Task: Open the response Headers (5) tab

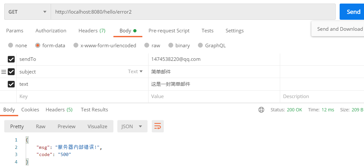Action: (59, 110)
